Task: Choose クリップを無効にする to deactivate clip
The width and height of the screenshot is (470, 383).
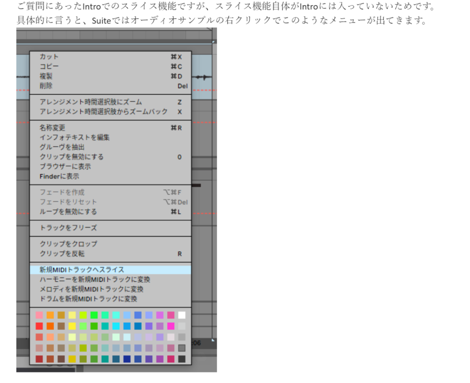Action: 72,157
